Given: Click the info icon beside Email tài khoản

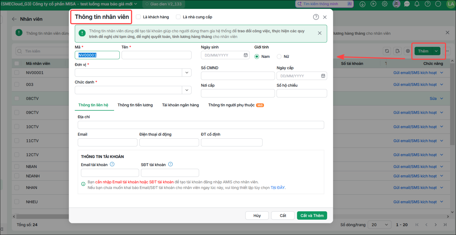Looking at the screenshot, I should [x=112, y=164].
